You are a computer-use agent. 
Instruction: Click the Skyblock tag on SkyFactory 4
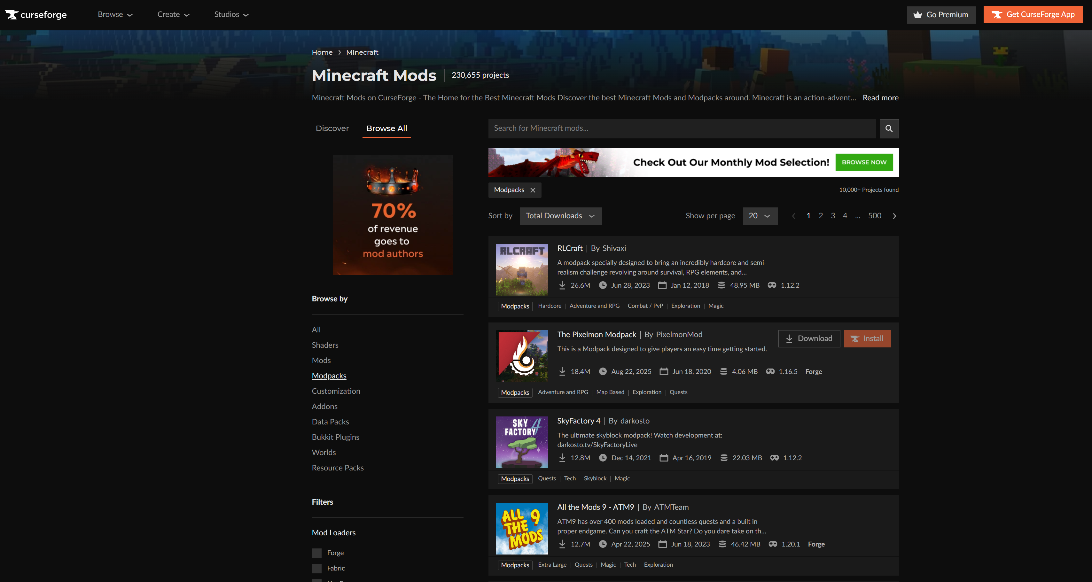pyautogui.click(x=595, y=478)
